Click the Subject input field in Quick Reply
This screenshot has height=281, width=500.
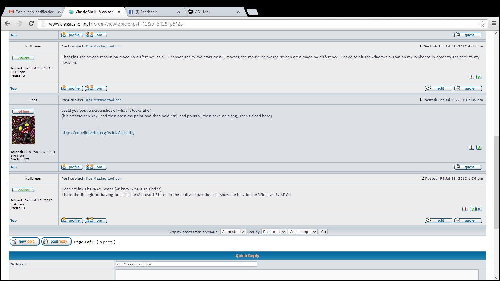186,264
